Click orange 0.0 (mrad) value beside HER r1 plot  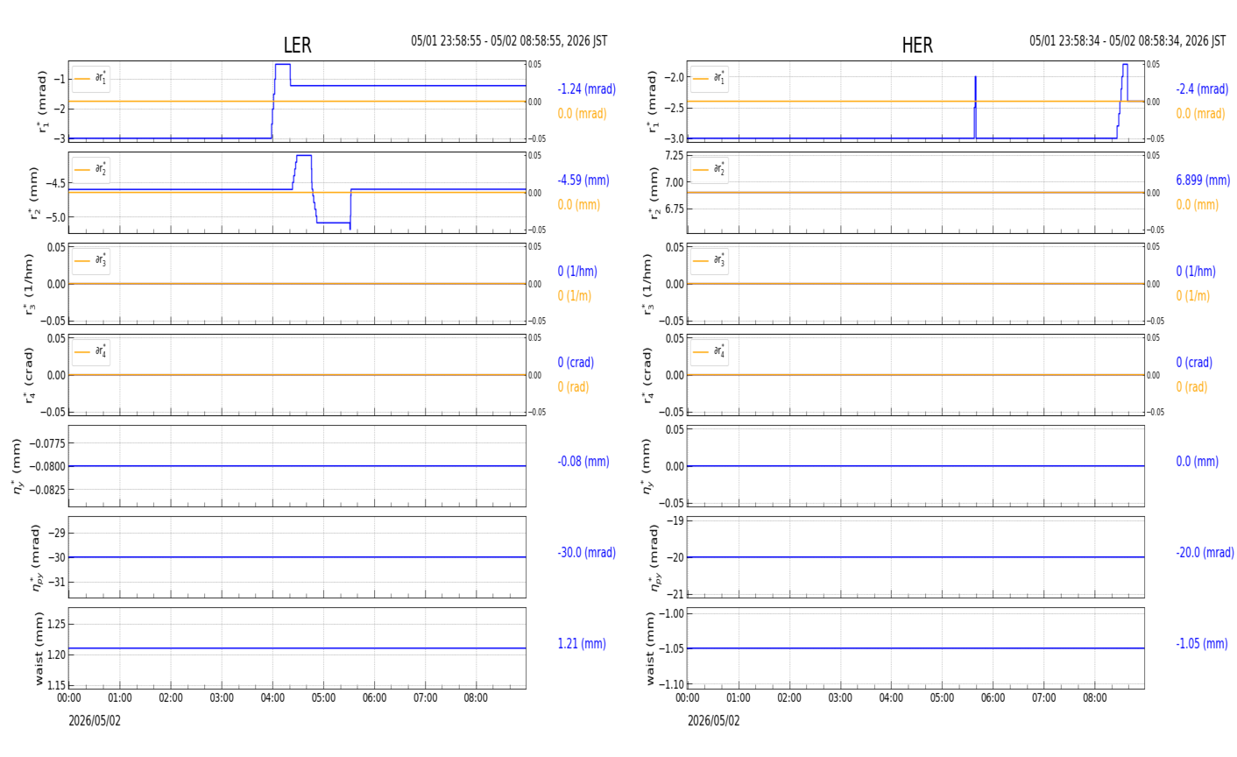pyautogui.click(x=1200, y=114)
